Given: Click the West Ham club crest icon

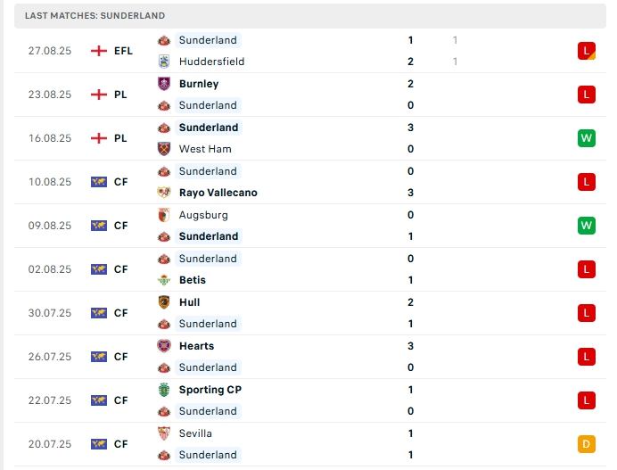Looking at the screenshot, I should tap(164, 149).
